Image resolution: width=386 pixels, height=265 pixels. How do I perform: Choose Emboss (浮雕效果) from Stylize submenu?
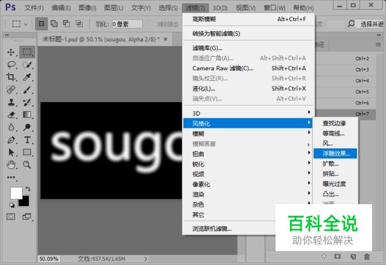[335, 153]
